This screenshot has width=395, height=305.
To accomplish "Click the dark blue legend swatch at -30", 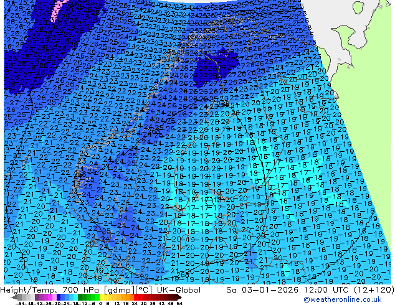I will coord(59,297).
